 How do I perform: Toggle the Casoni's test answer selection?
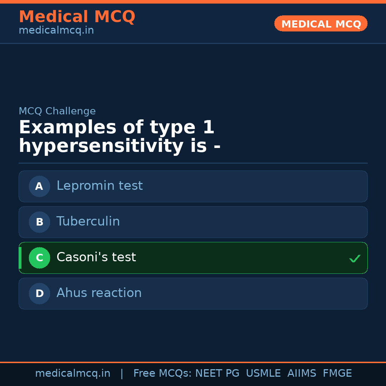click(x=193, y=258)
